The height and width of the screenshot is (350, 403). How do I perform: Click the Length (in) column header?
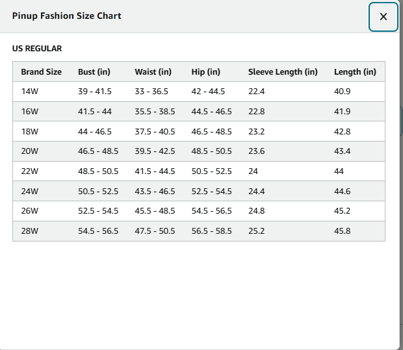[355, 72]
